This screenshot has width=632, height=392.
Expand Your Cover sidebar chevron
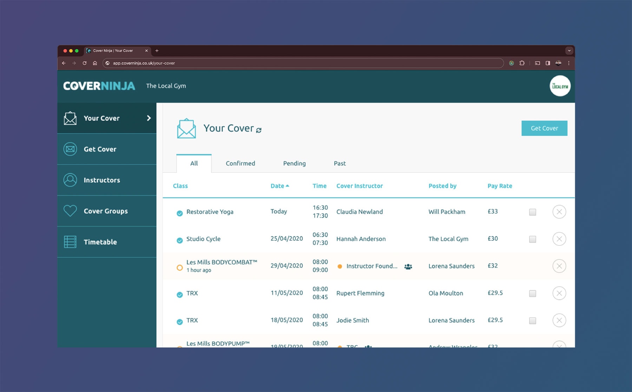point(149,118)
